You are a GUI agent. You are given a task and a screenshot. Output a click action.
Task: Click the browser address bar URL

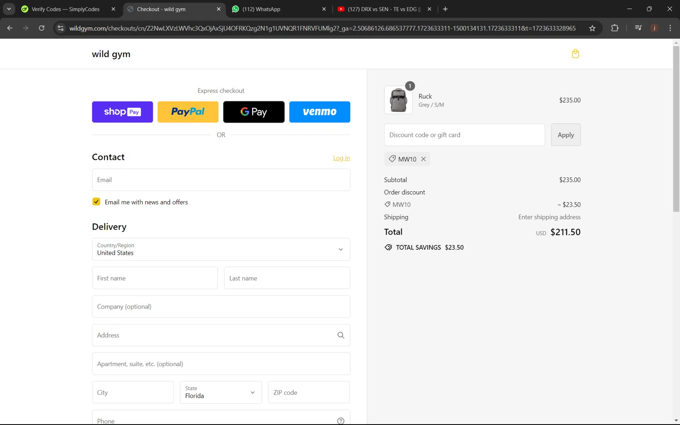(x=322, y=28)
